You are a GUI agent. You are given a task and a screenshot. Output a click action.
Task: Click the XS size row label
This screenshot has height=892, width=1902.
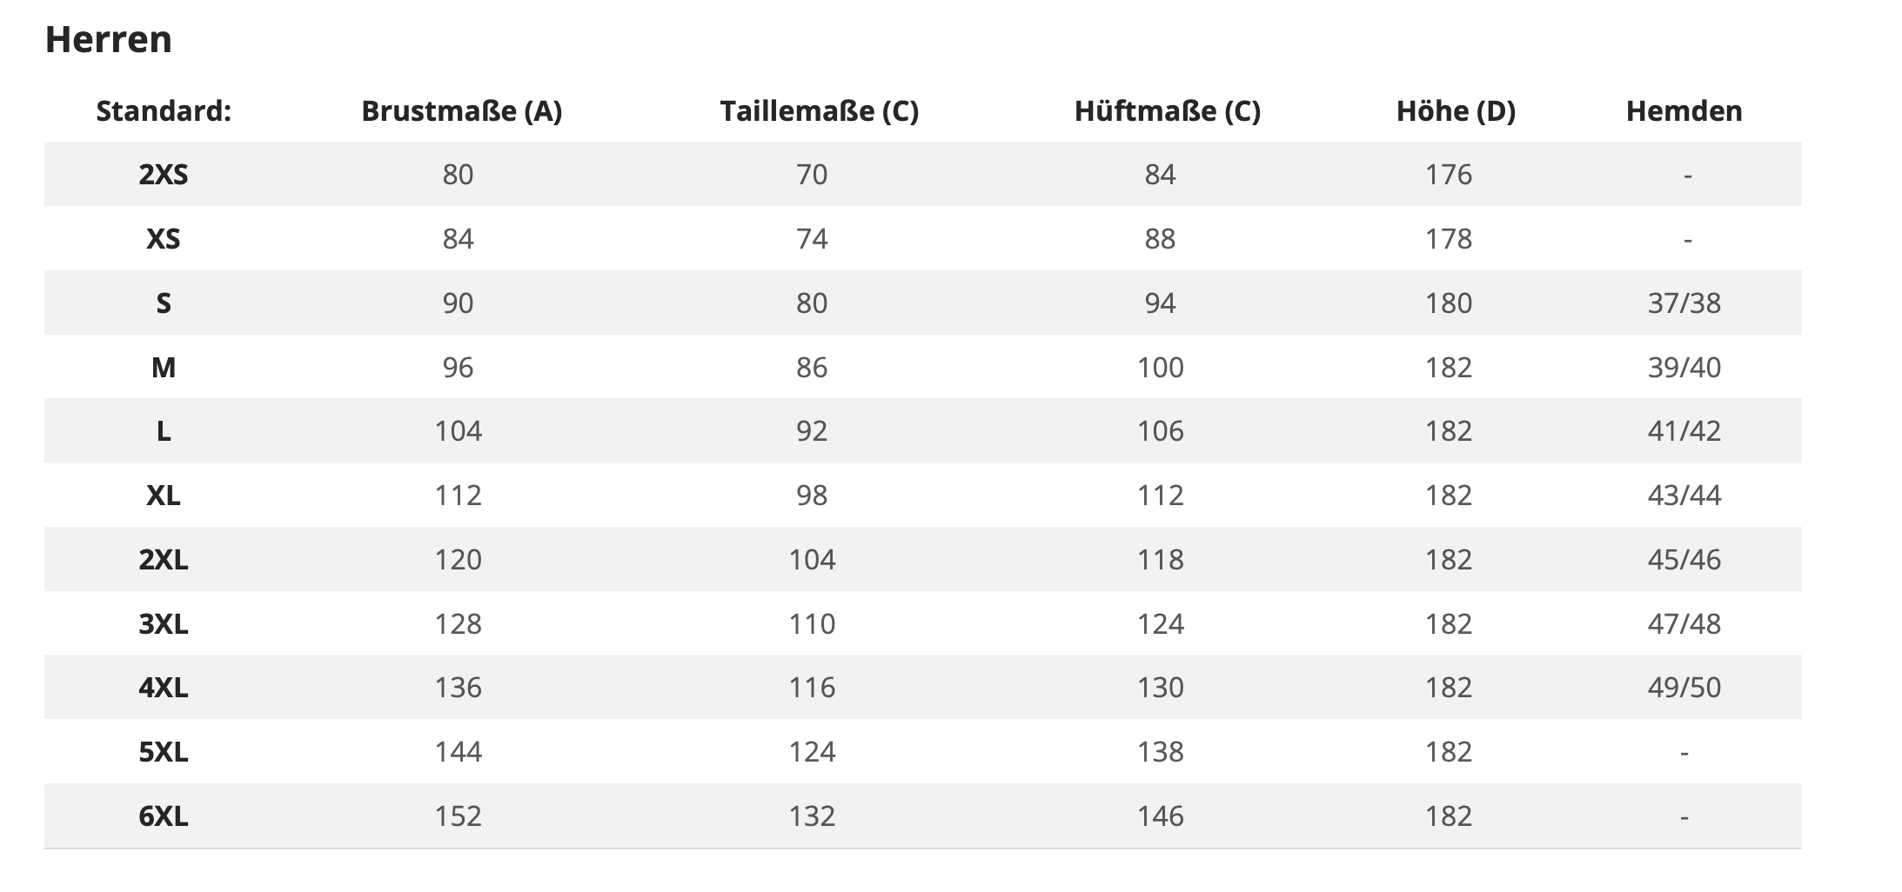[x=164, y=239]
